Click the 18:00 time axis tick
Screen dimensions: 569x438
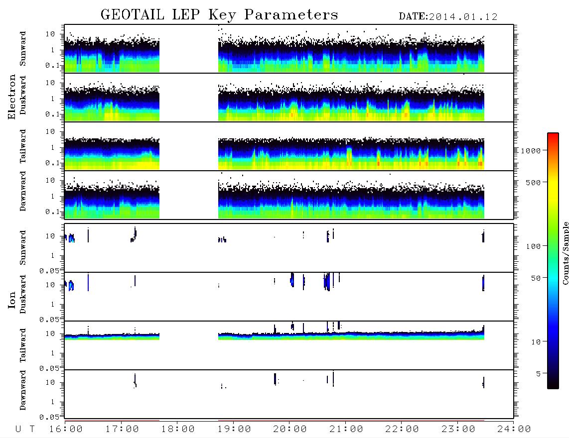point(178,429)
